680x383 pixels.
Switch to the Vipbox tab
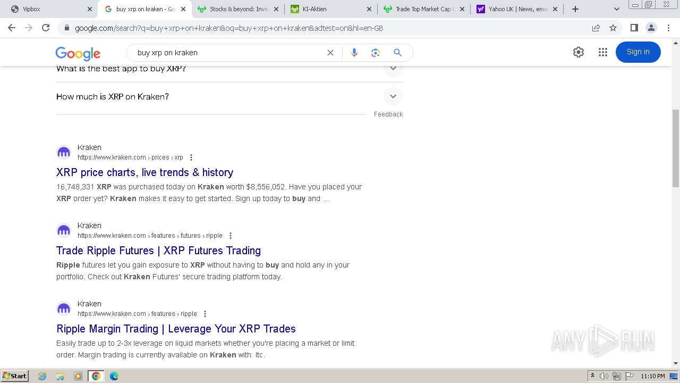pyautogui.click(x=48, y=9)
